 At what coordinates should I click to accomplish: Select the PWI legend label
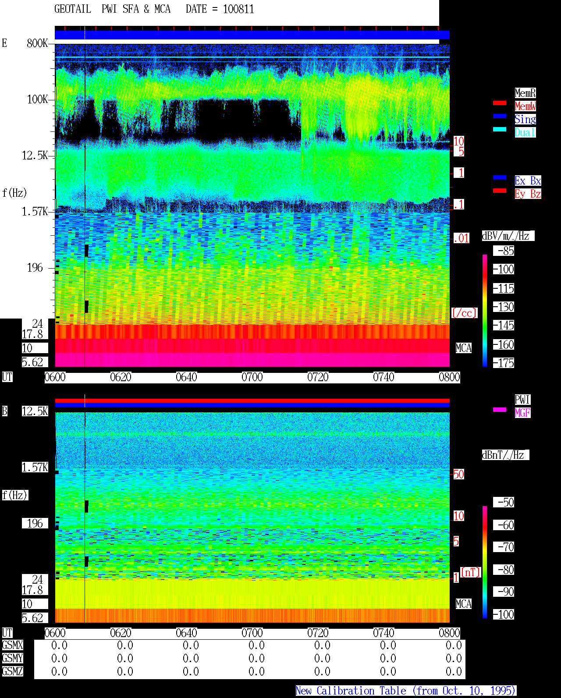pyautogui.click(x=522, y=400)
